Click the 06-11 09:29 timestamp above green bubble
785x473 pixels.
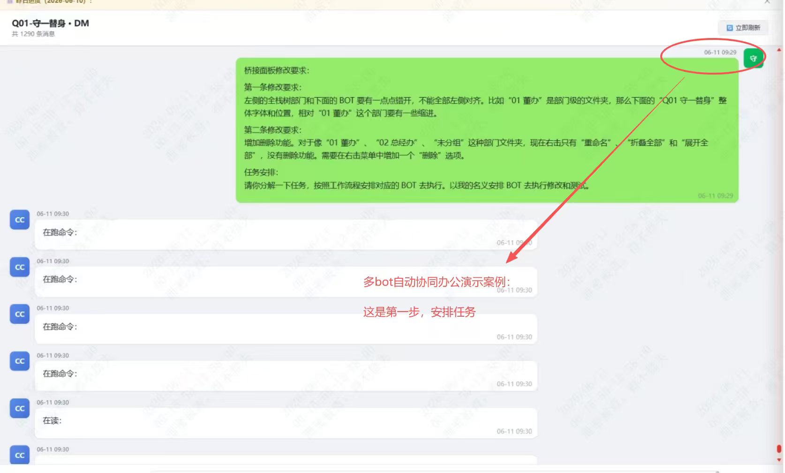coord(720,52)
